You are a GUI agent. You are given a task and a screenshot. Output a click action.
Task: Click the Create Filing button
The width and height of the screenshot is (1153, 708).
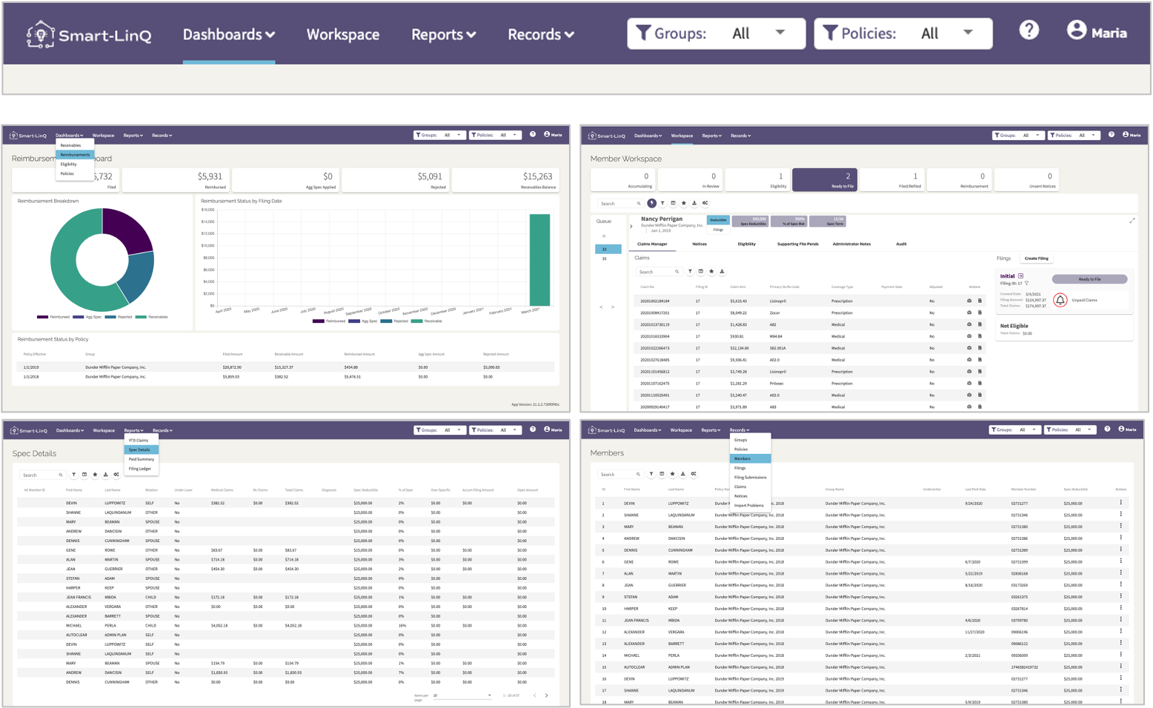pos(1036,258)
